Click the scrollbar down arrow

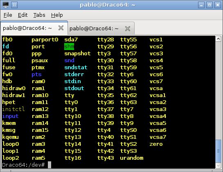click(218, 165)
